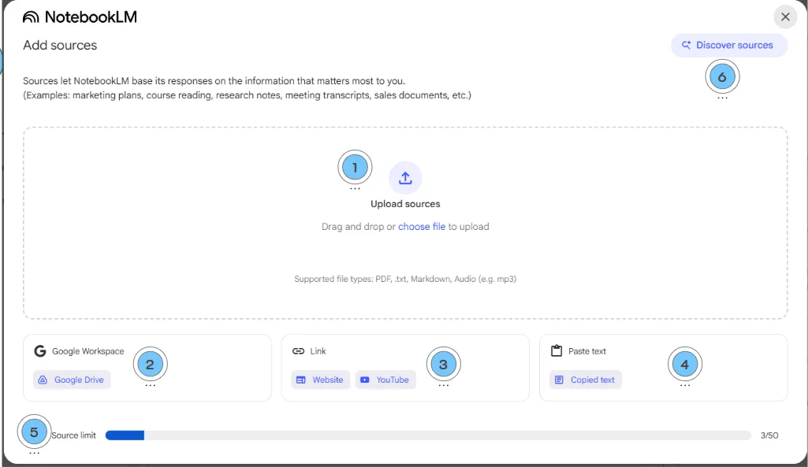Pick the Copied text option
The image size is (808, 467).
coord(586,380)
